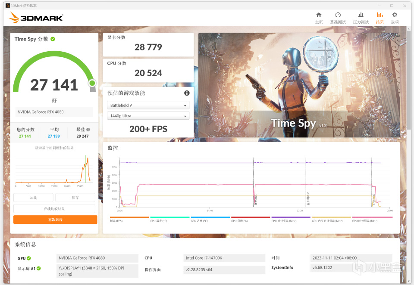414x285 pixels.
Task: Click the score distribution chart
Action: click(54, 170)
